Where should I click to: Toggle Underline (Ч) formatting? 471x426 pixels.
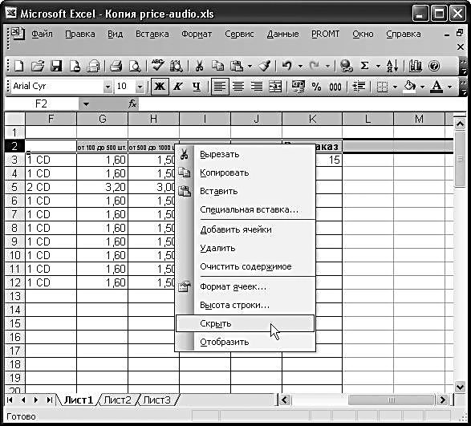point(197,87)
